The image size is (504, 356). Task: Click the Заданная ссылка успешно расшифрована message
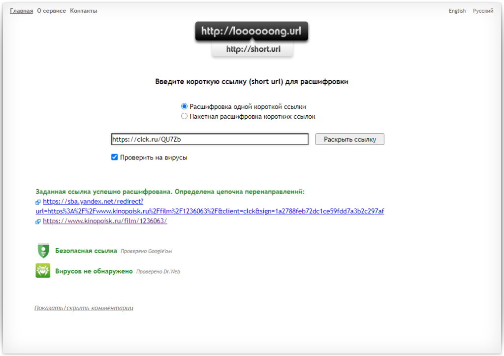tap(170, 192)
